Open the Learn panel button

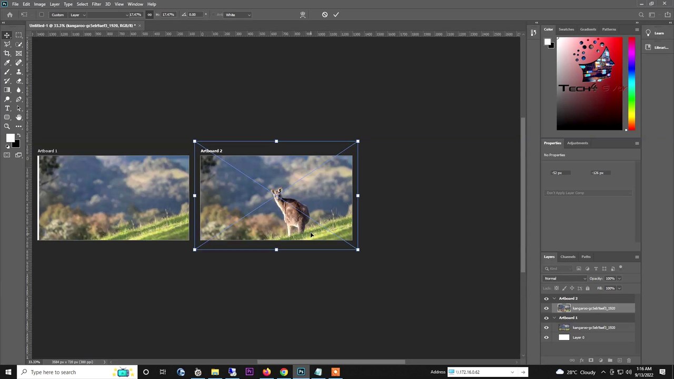tap(655, 33)
